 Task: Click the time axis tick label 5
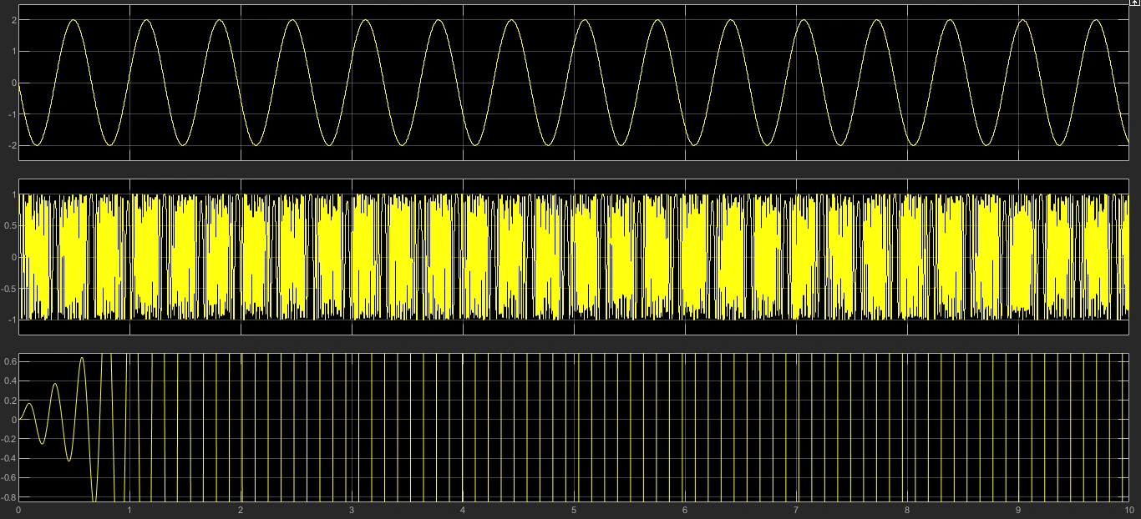click(x=574, y=509)
